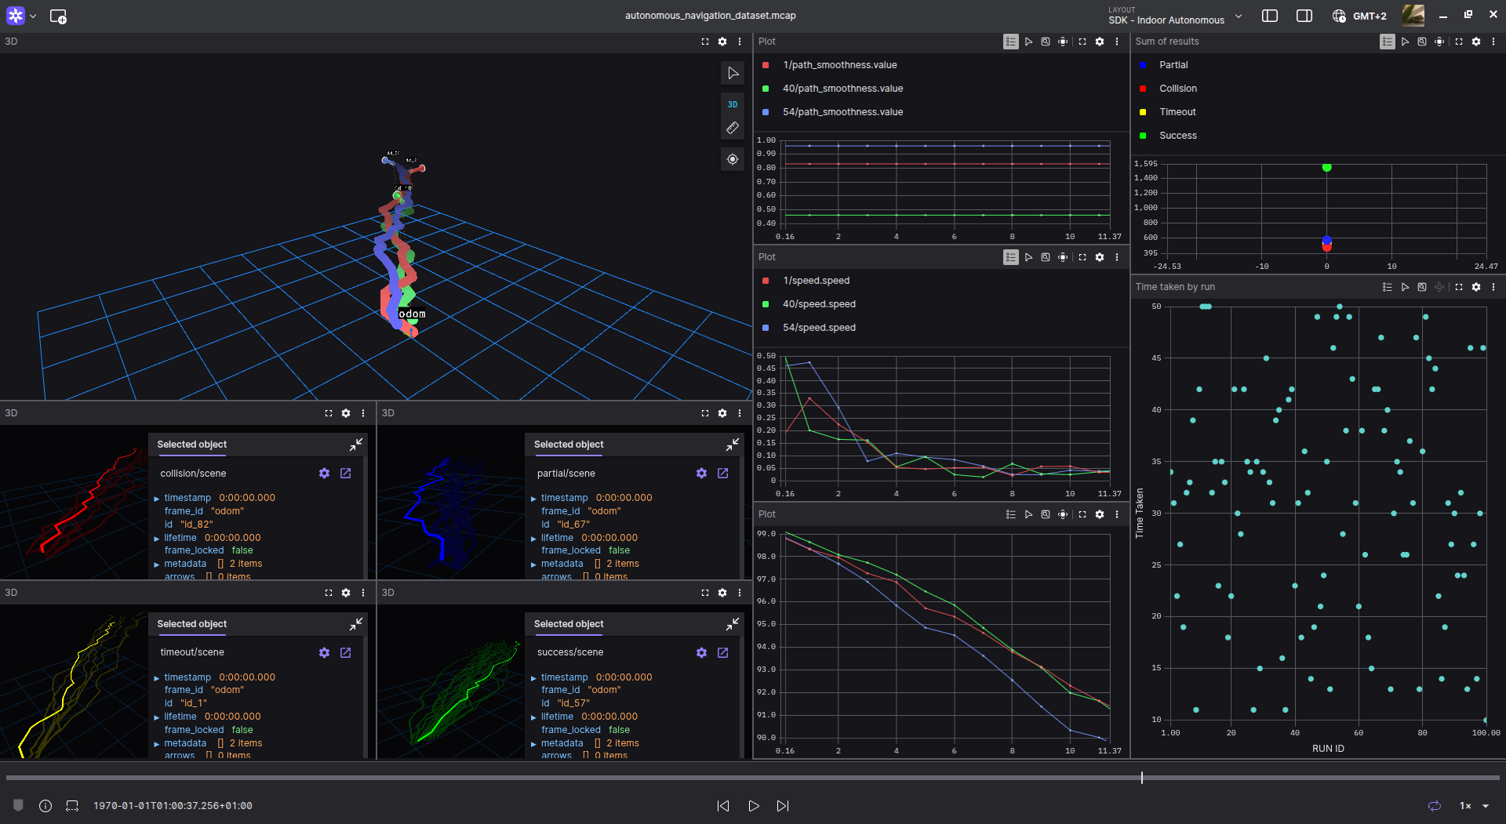Click the re-center view target icon in 3D panel
1506x824 pixels.
point(732,159)
